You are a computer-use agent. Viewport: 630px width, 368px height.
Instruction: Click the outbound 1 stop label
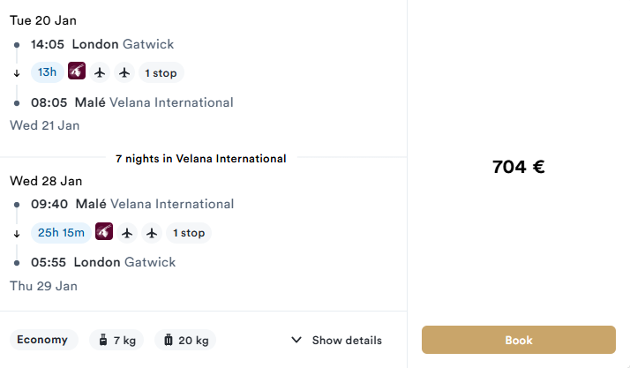pos(161,72)
